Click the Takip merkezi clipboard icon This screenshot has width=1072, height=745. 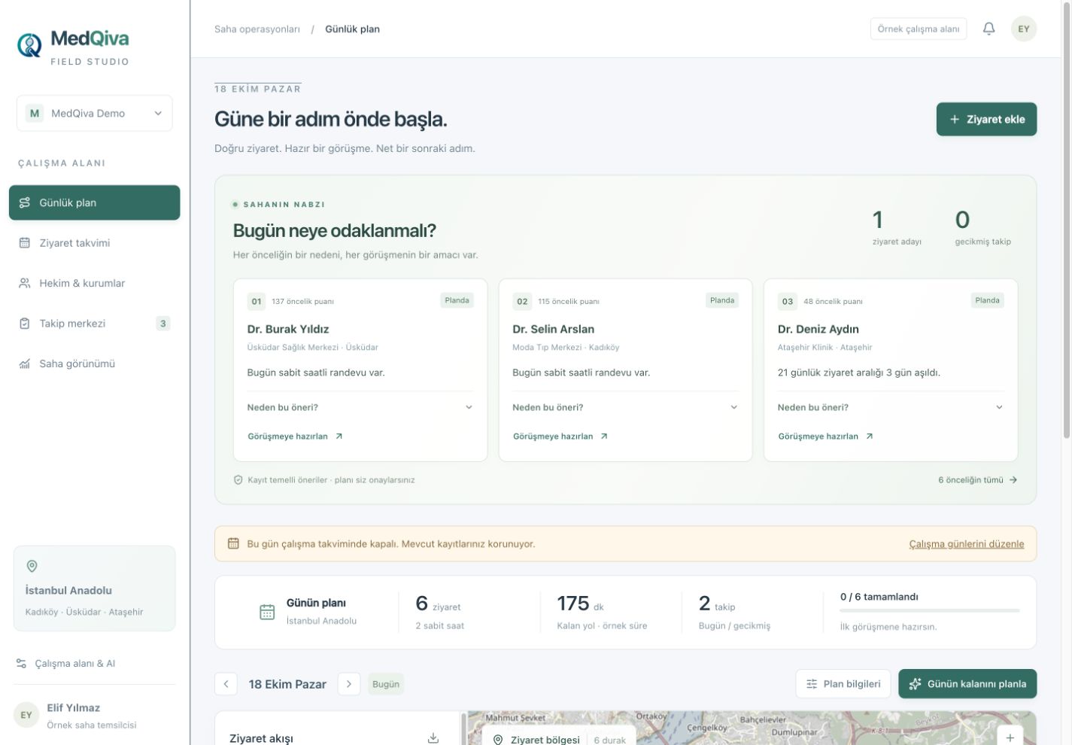25,324
